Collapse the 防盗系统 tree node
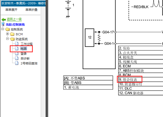This screenshot has width=163, height=117. coord(7,39)
